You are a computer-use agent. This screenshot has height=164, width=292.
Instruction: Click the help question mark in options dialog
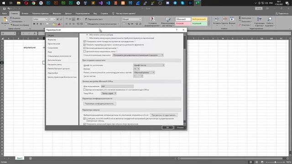click(x=177, y=30)
